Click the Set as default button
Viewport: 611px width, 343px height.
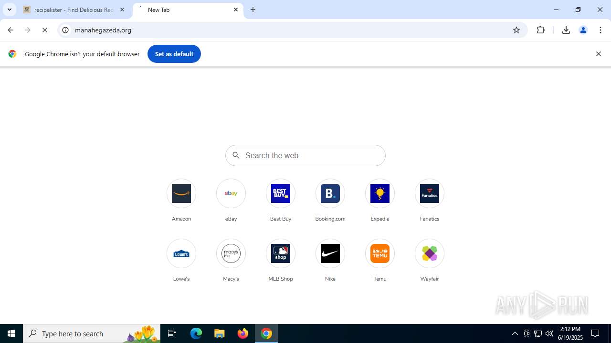pyautogui.click(x=174, y=54)
